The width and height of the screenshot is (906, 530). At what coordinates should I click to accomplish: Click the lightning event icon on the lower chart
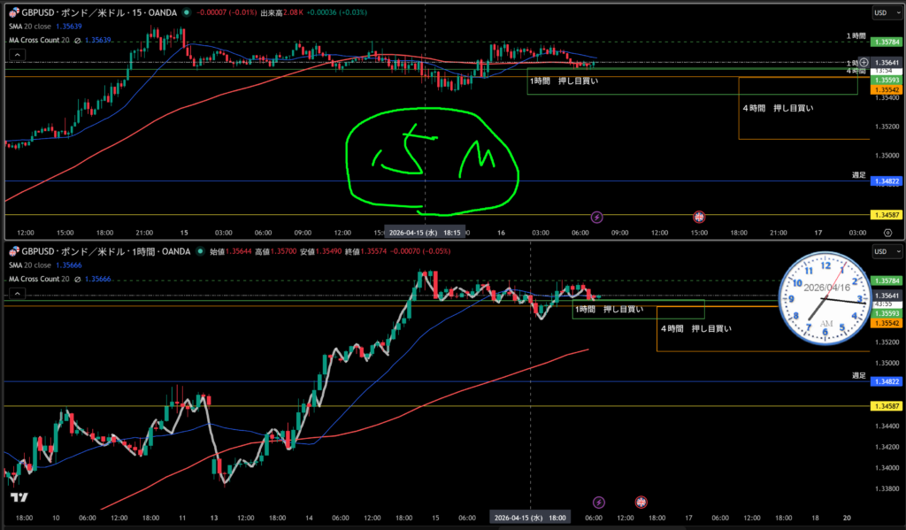[598, 502]
